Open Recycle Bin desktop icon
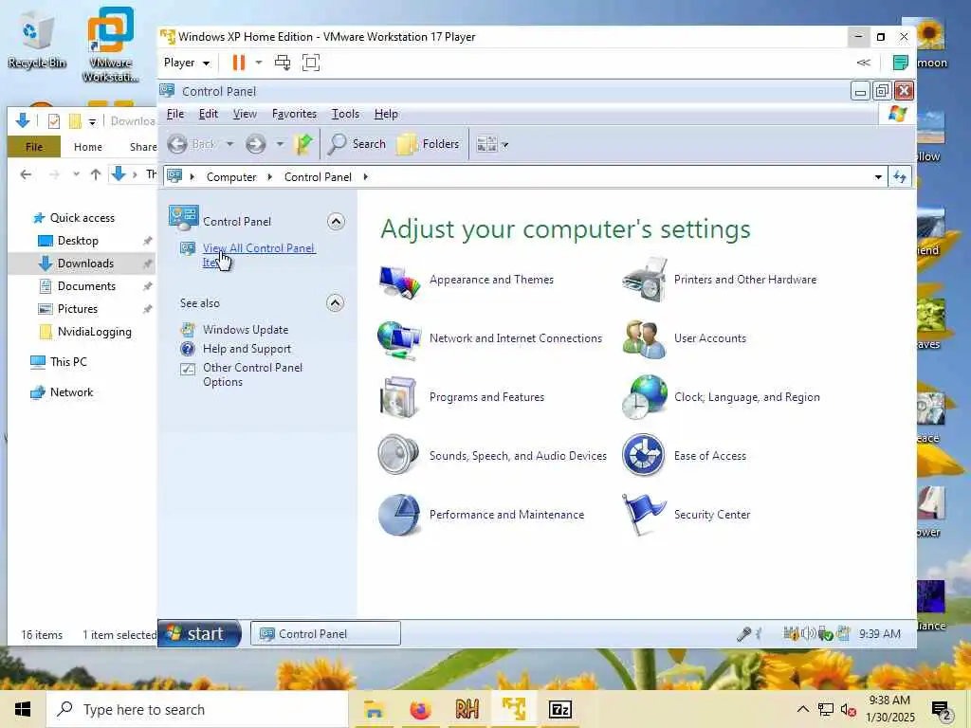Screen dimensions: 971x728 tap(37, 38)
